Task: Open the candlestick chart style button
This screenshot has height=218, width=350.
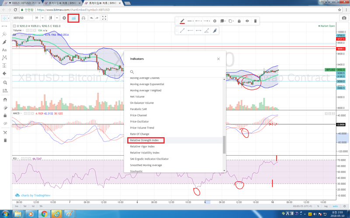Action: (50, 18)
